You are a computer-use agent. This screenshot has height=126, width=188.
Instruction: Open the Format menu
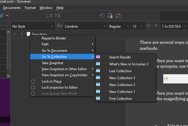click(x=30, y=8)
